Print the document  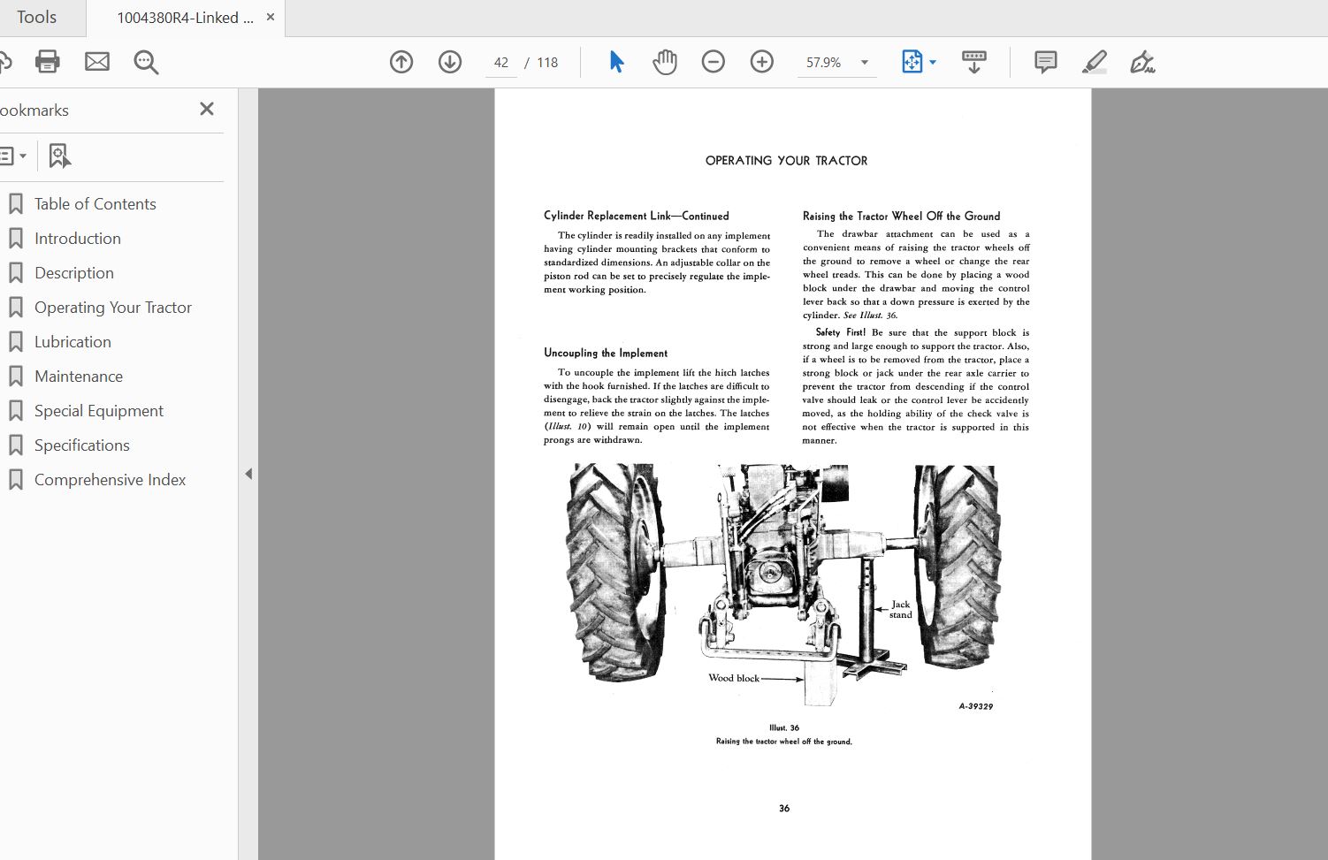pyautogui.click(x=47, y=62)
